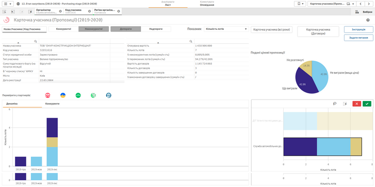Viewport: 375px width, 187px height.
Task: Click the ТОВ 'ОНУР КОНСТРУКЦІОН ІНТЕРНЕШНЛ' cell
Action: tap(74, 46)
